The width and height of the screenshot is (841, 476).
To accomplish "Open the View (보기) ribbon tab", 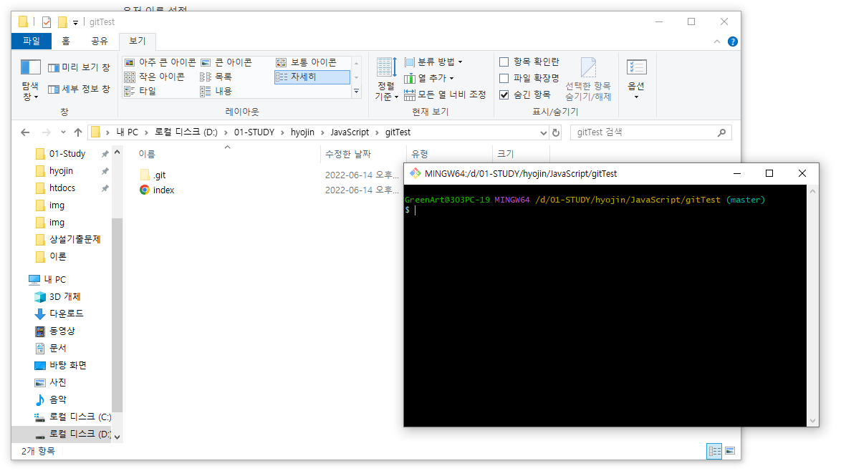I will 138,42.
